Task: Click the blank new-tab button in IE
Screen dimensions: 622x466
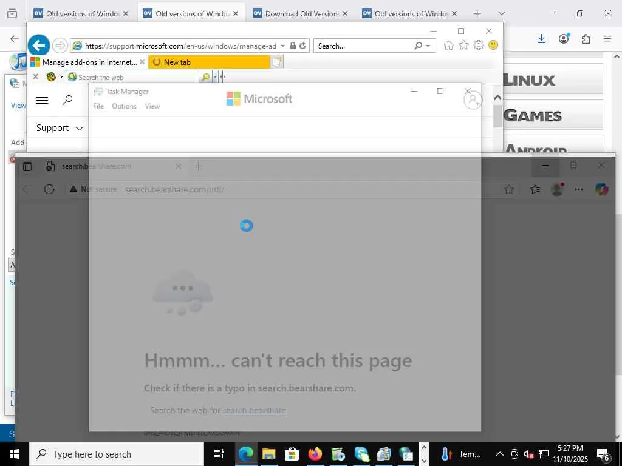Action: tap(276, 62)
